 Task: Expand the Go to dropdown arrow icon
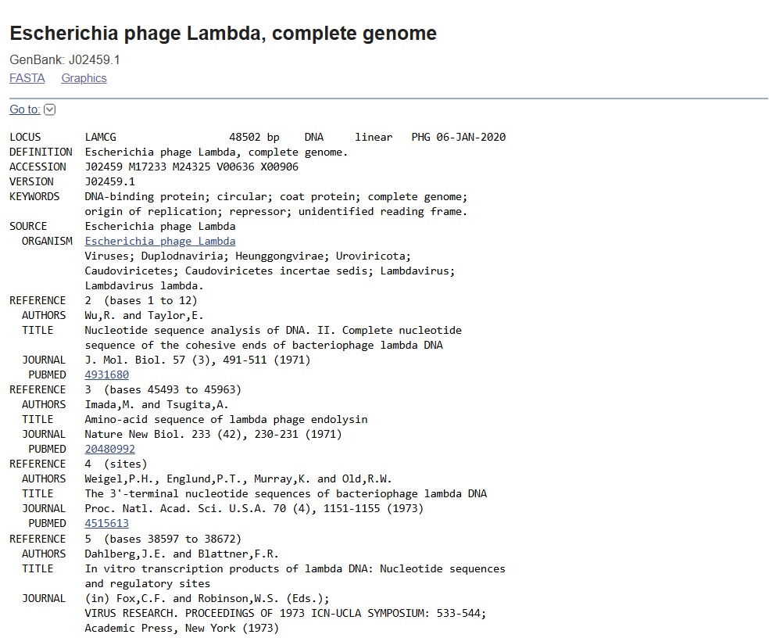(50, 109)
